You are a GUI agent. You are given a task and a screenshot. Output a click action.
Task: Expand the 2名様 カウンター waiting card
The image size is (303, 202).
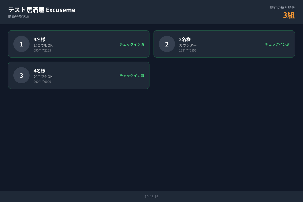(x=224, y=44)
